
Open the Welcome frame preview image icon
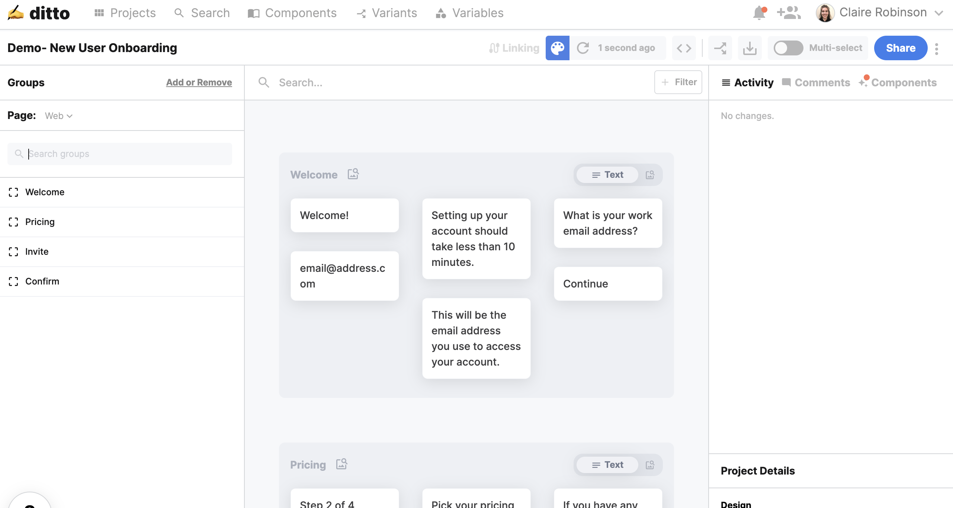coord(353,174)
